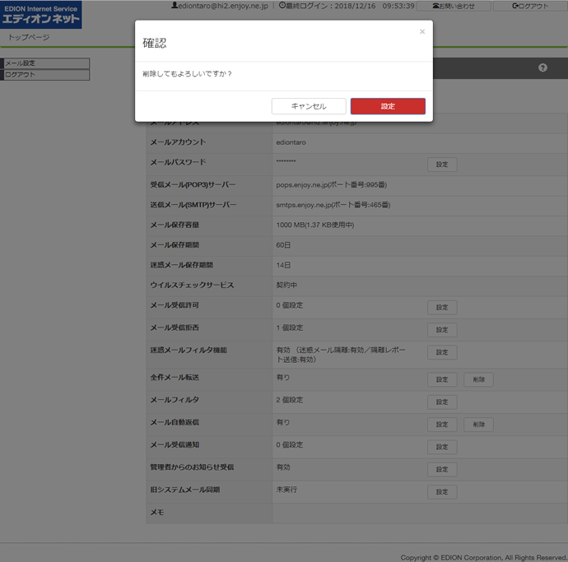Click キャンセル in the confirmation dialog
The width and height of the screenshot is (568, 562).
click(309, 106)
